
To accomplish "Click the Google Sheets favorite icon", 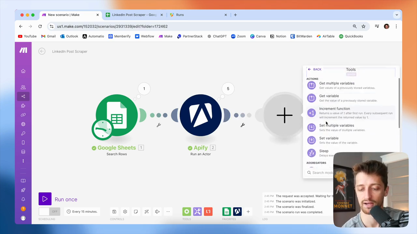I will (226, 212).
